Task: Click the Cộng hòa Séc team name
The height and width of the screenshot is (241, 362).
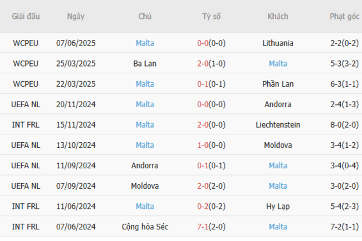Action: [x=145, y=227]
